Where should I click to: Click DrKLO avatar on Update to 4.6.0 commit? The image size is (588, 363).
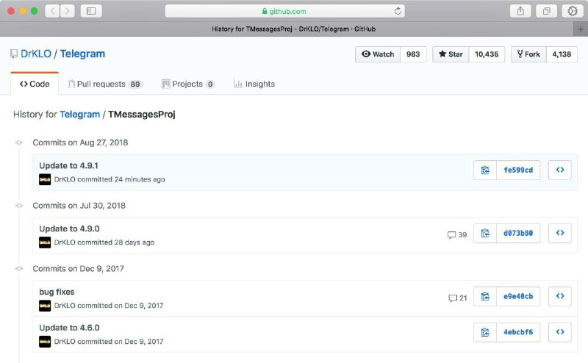coord(45,341)
